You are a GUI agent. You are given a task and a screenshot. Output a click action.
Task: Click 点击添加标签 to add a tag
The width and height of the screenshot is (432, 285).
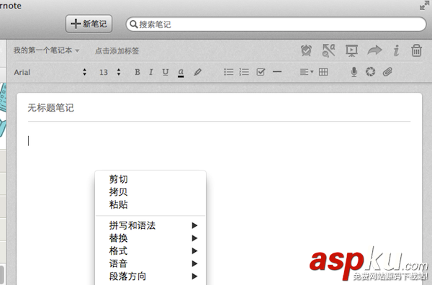pos(117,50)
